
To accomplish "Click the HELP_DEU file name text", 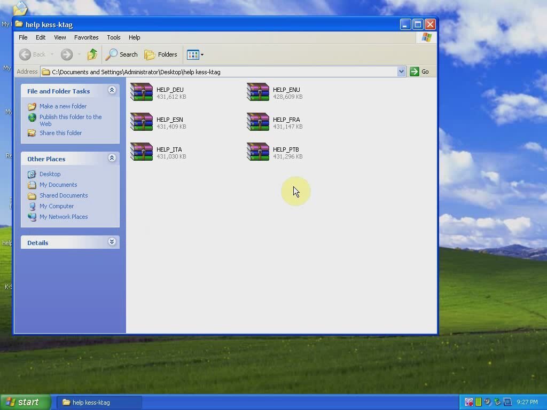I will point(170,90).
